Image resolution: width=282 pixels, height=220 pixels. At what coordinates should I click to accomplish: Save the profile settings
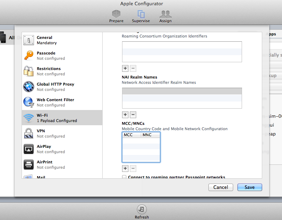pyautogui.click(x=250, y=187)
